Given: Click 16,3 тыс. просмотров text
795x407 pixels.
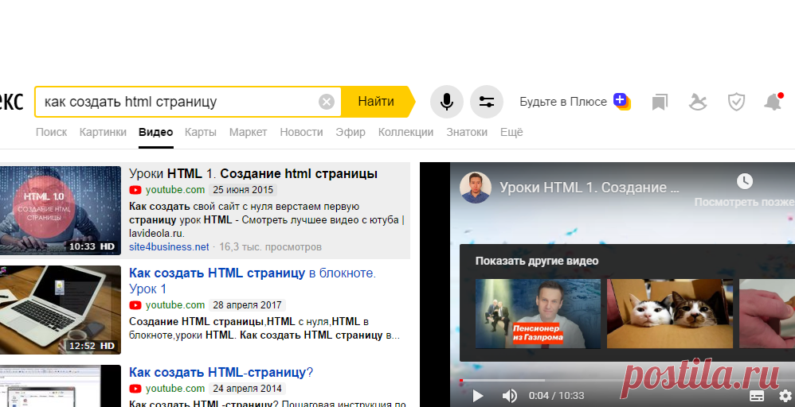Looking at the screenshot, I should 270,247.
